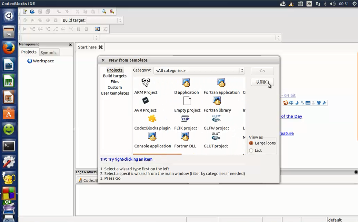Open the left code completion scope dropdown
This screenshot has width=358, height=222.
(60, 38)
